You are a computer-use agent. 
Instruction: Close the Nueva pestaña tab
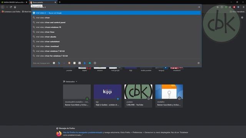coord(55,2)
